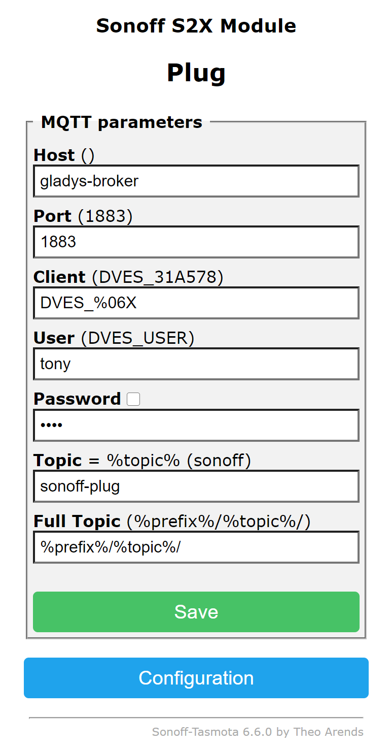Select the Port input field

pyautogui.click(x=196, y=242)
